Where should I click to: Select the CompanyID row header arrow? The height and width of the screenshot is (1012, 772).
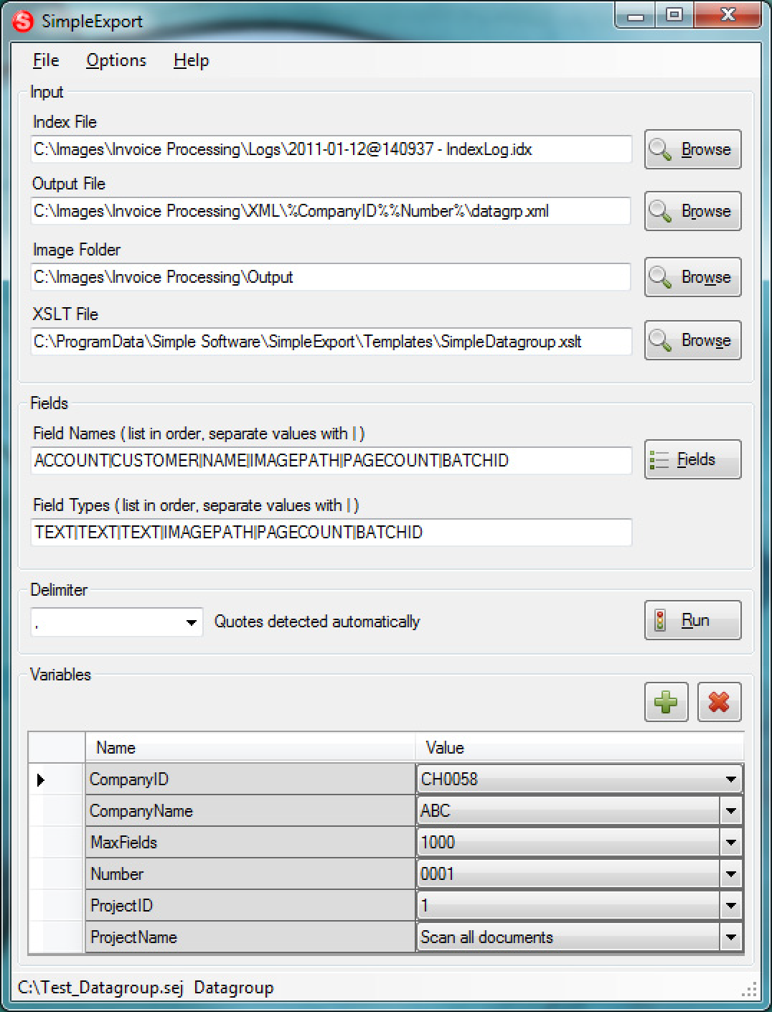point(57,779)
